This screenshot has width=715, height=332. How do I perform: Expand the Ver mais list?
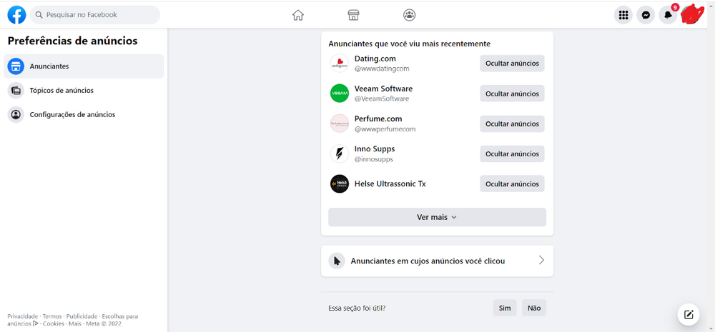[437, 217]
